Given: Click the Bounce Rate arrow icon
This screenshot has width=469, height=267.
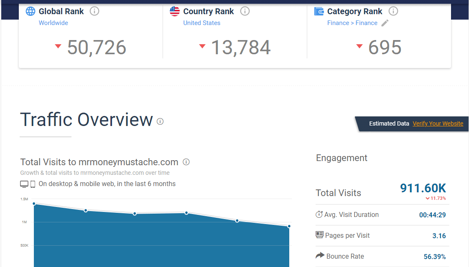Looking at the screenshot, I should 319,256.
